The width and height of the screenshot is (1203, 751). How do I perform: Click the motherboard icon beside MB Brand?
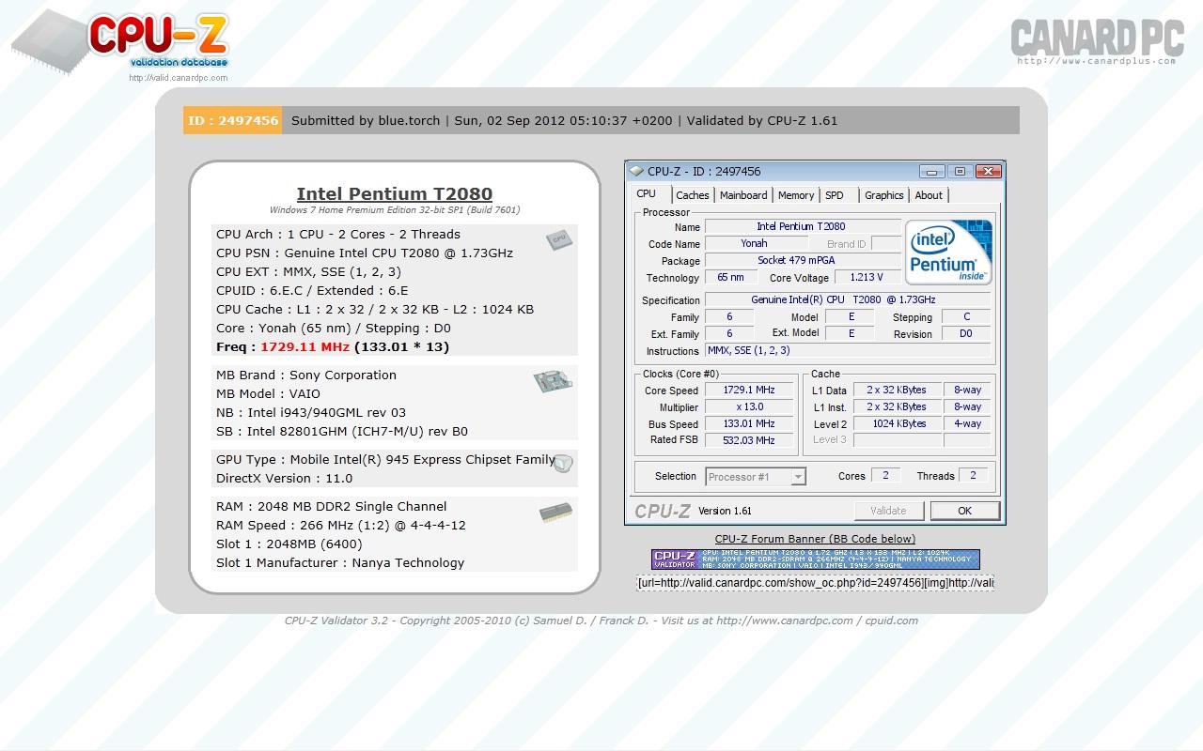click(x=553, y=380)
